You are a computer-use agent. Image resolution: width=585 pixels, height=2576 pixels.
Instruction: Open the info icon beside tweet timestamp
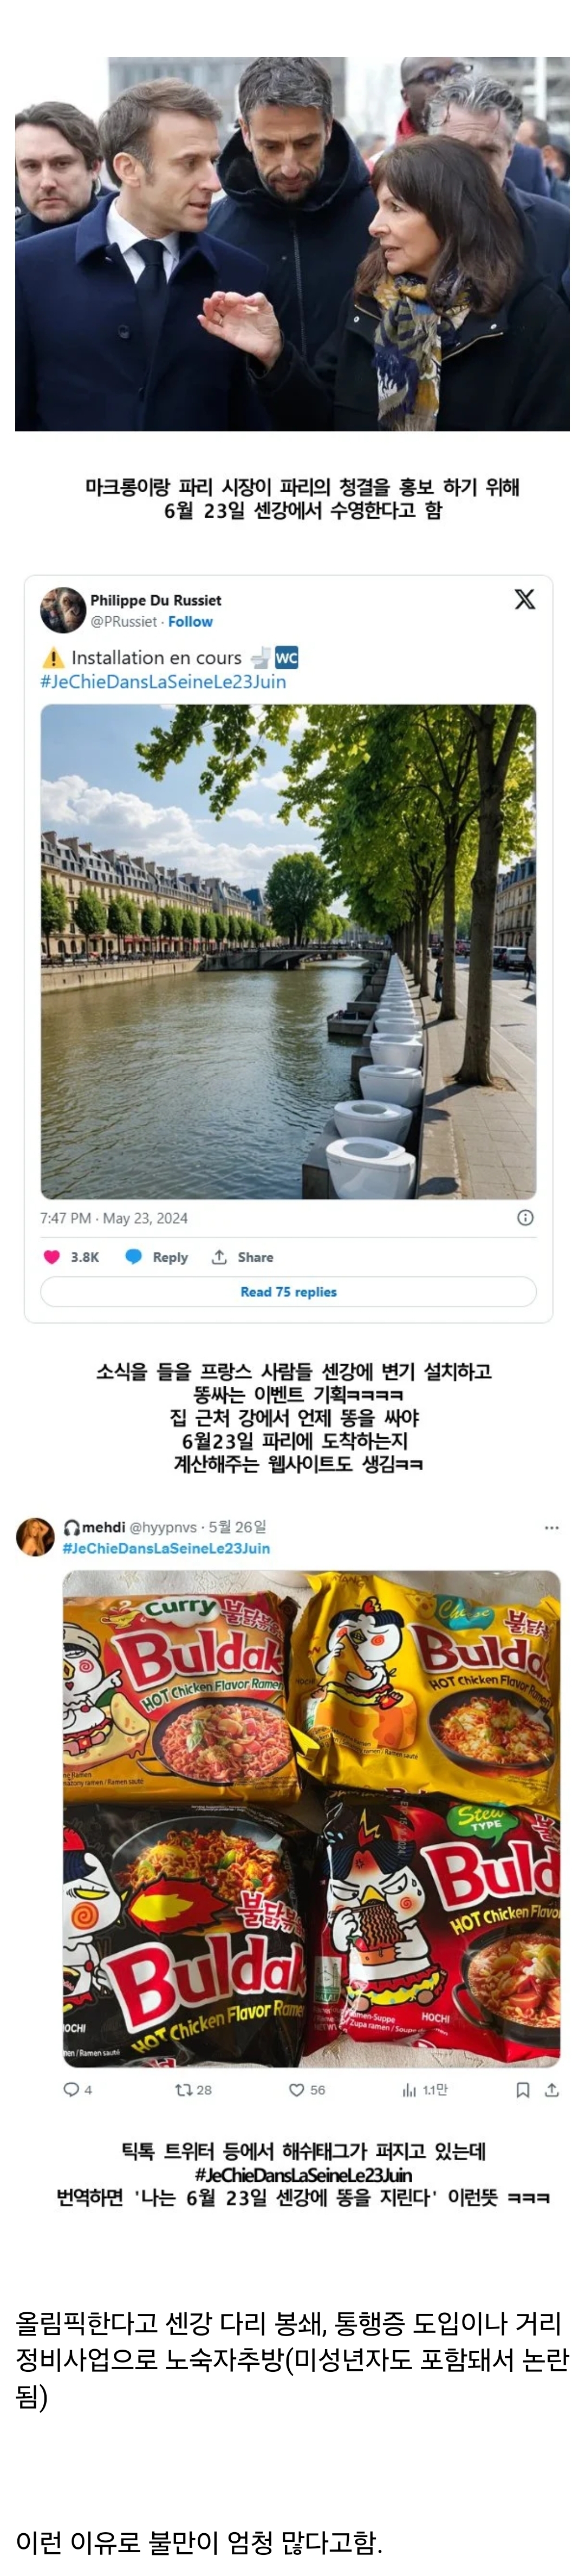(x=525, y=1217)
